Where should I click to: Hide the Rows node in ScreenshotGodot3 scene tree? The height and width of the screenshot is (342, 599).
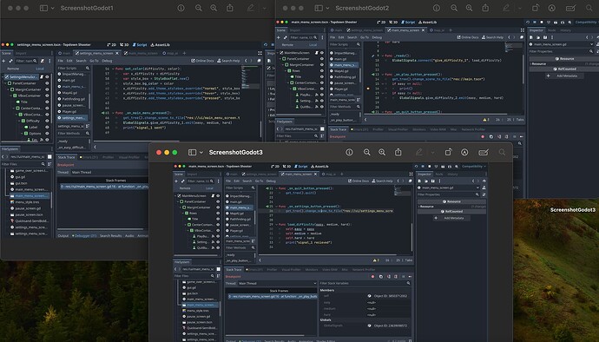coord(218,214)
